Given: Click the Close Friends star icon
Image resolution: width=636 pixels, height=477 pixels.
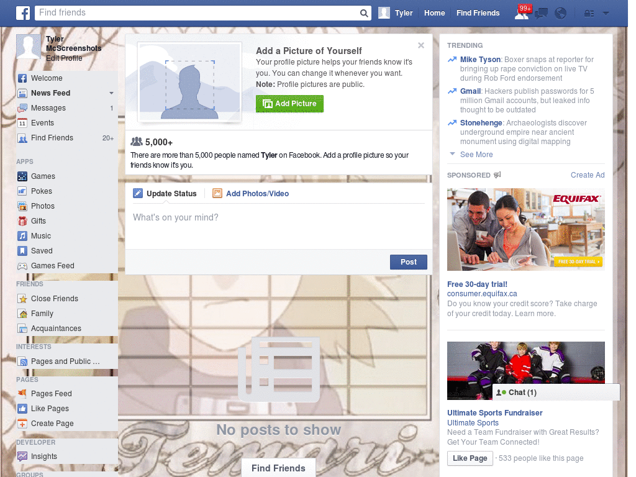Looking at the screenshot, I should point(22,299).
